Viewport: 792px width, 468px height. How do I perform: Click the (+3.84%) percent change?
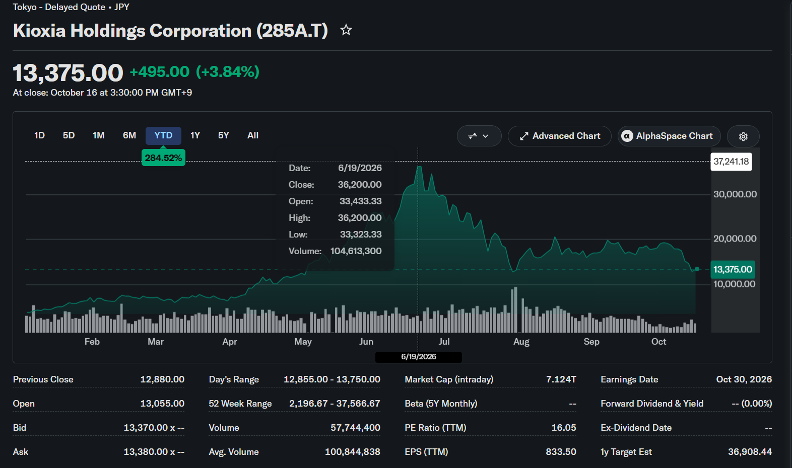[228, 72]
